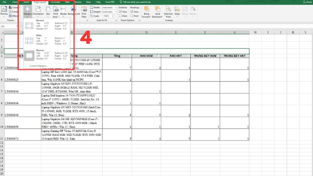Click the Margins button in ribbon
The height and width of the screenshot is (176, 313).
(27, 11)
